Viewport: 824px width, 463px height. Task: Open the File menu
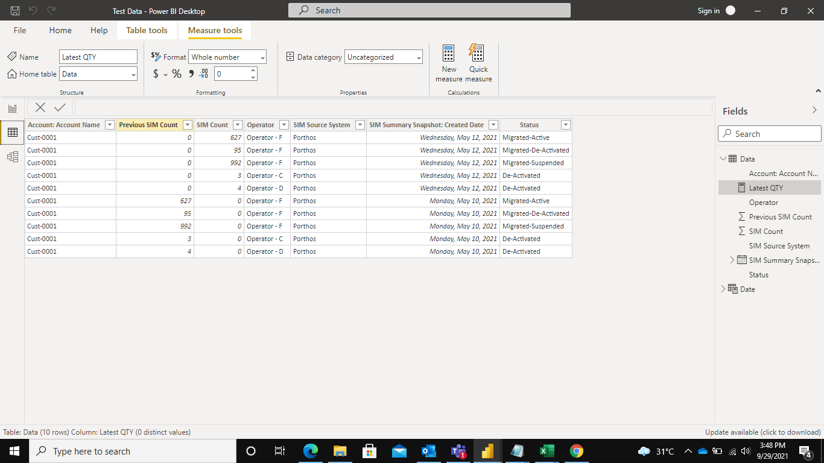pyautogui.click(x=20, y=30)
